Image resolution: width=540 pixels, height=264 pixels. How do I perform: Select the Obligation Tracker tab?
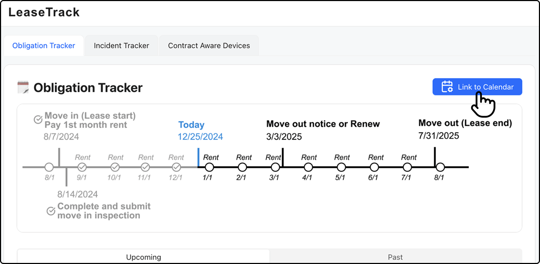pyautogui.click(x=44, y=46)
